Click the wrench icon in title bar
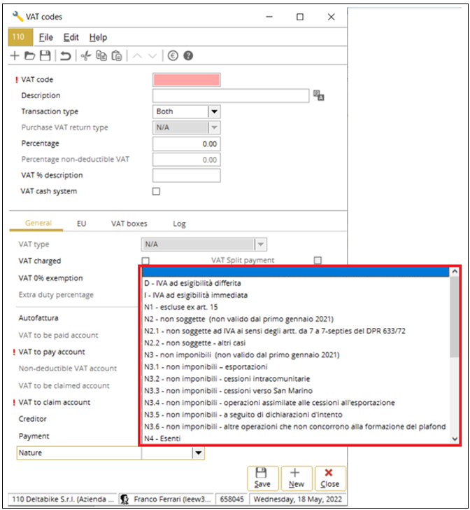Viewport: 470px width, 510px height. pos(17,16)
